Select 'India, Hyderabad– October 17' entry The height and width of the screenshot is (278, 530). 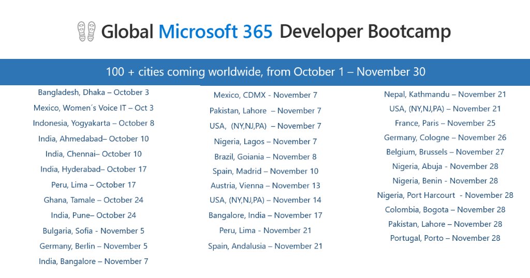(x=93, y=169)
